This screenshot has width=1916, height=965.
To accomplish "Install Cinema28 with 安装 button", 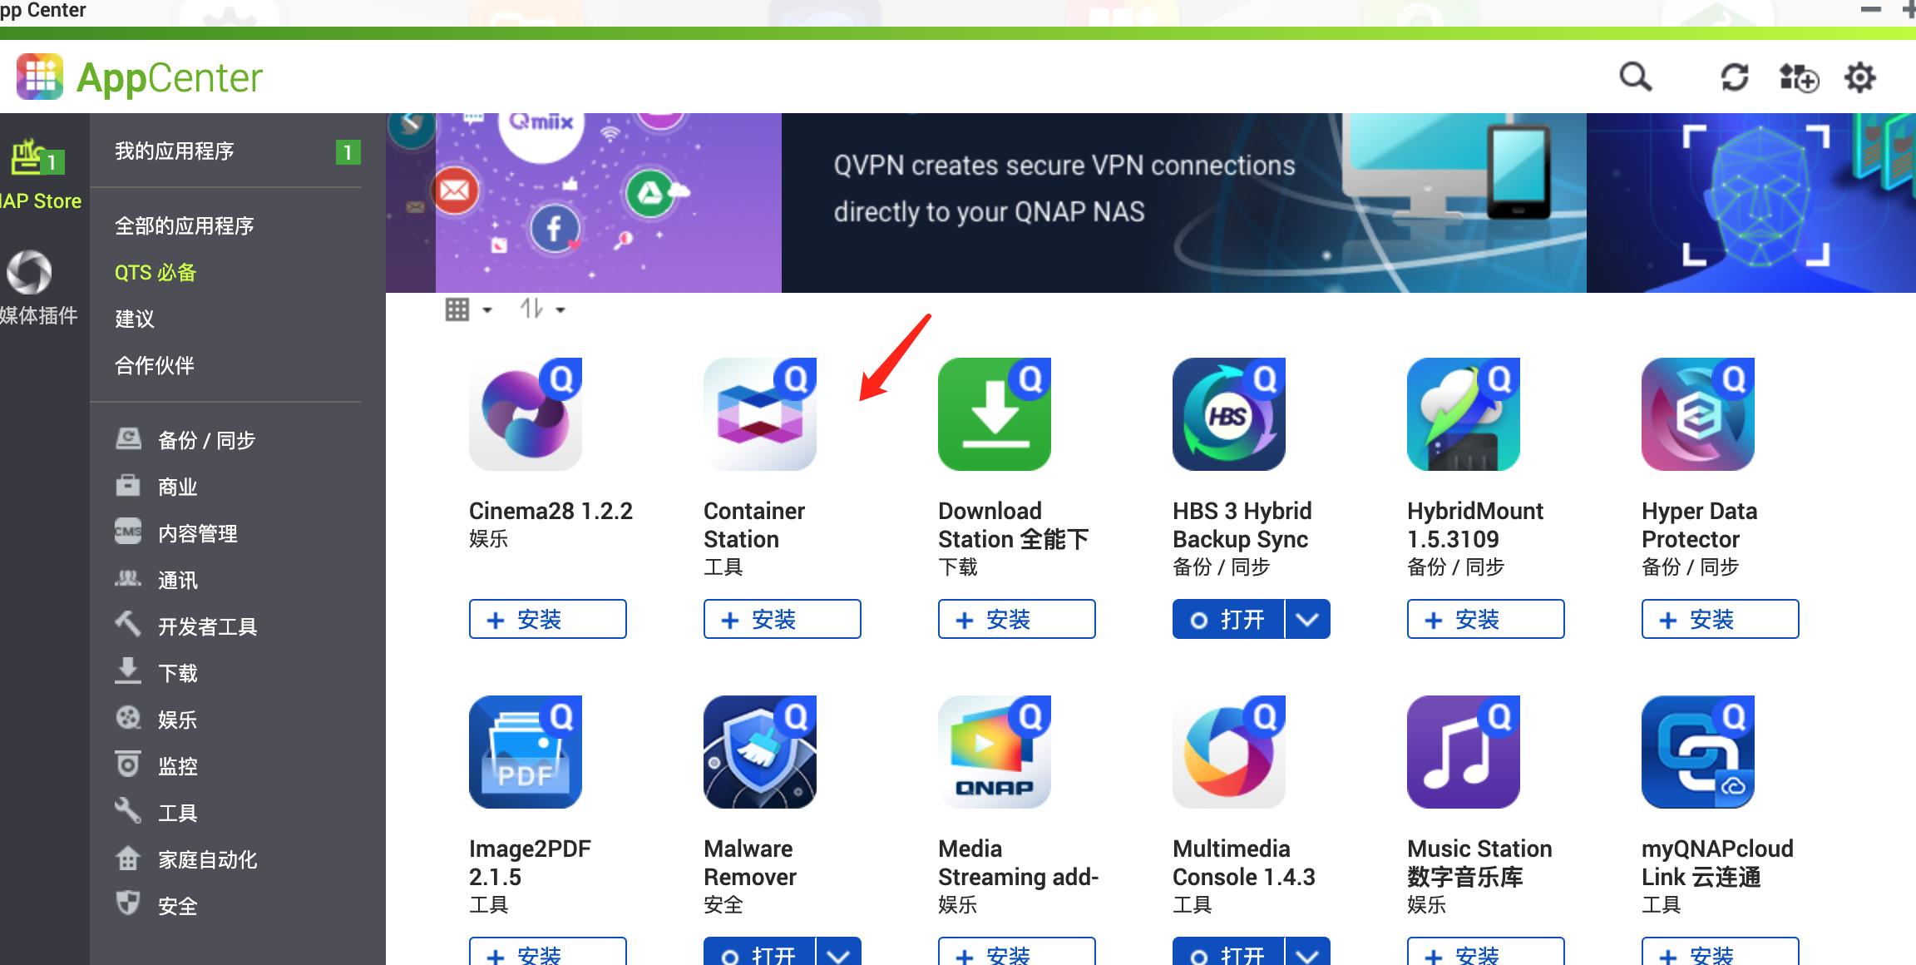I will (x=547, y=619).
